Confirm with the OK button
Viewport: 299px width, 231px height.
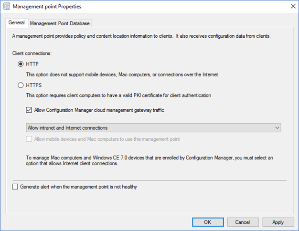point(208,222)
